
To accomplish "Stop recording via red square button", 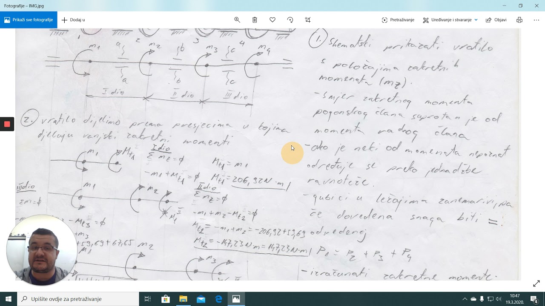I will (x=7, y=124).
